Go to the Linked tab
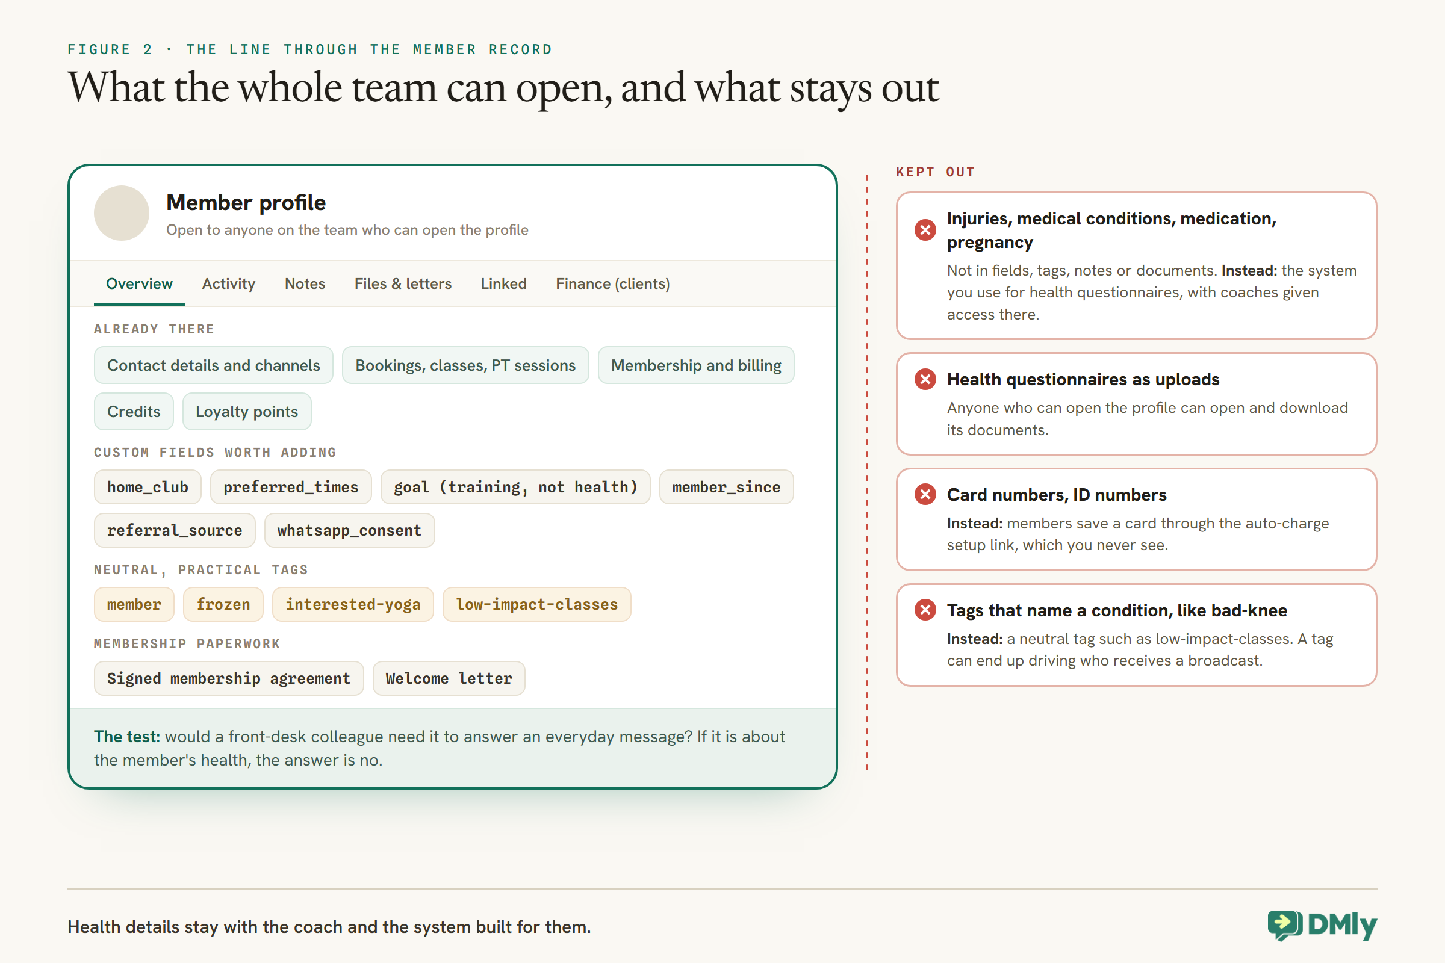The height and width of the screenshot is (963, 1445). 504,283
